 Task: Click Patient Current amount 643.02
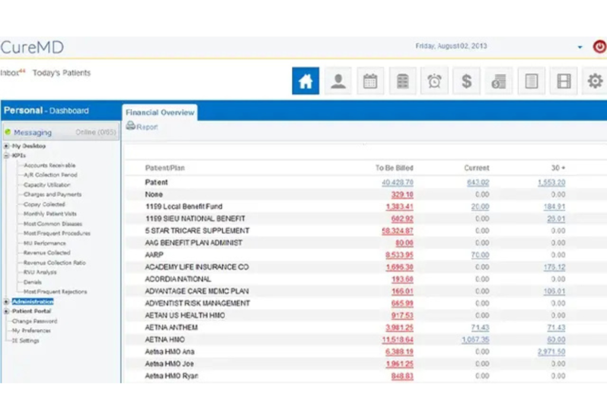[478, 182]
